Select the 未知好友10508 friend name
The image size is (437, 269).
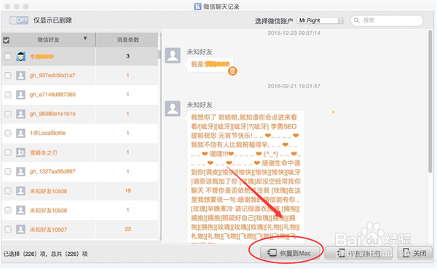pyautogui.click(x=49, y=211)
